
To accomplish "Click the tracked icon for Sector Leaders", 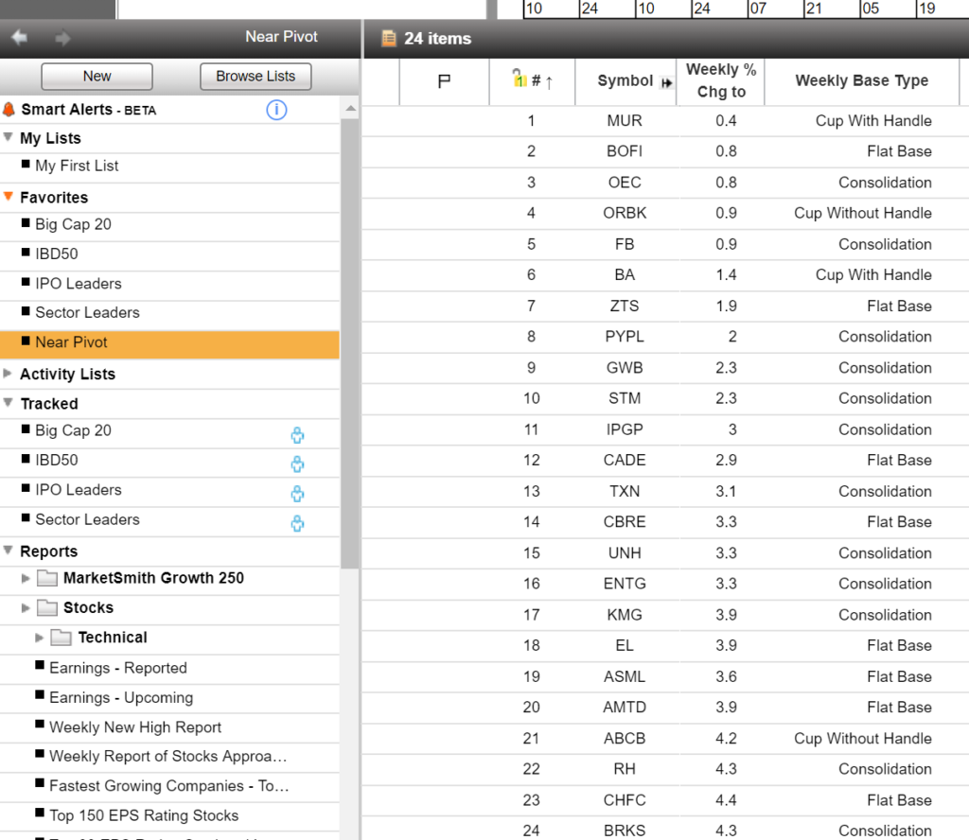I will pos(297,523).
